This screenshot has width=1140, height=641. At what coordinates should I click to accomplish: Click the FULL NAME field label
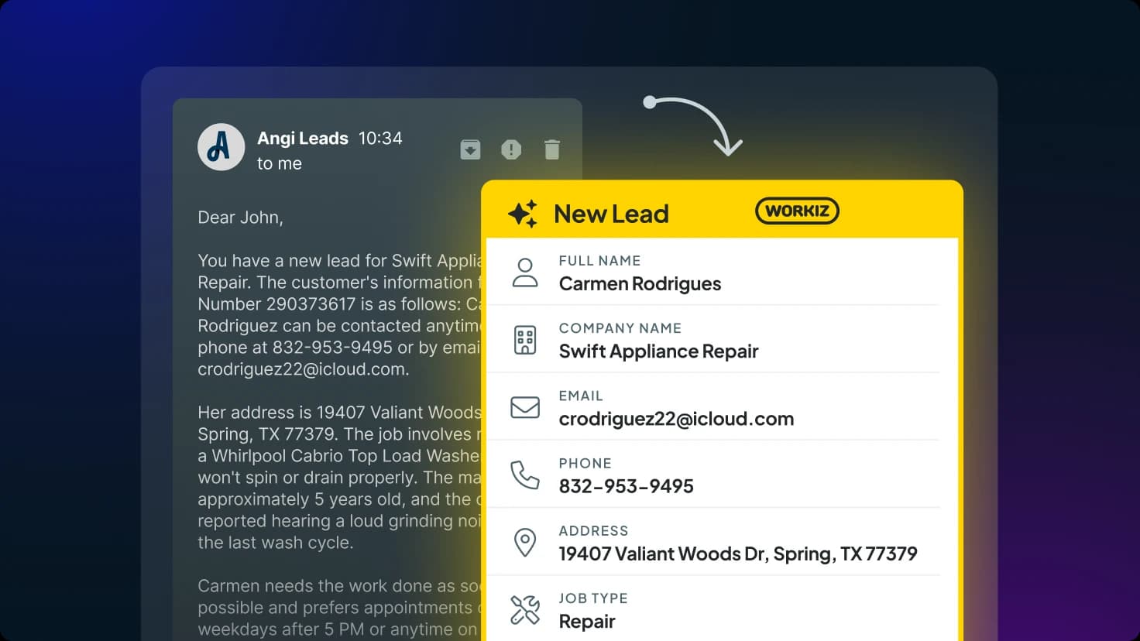tap(599, 261)
